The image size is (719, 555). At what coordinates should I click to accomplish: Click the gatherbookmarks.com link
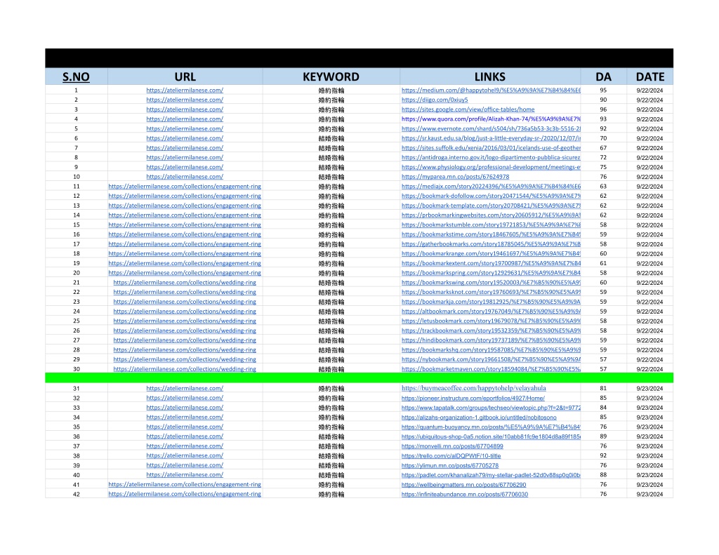coord(491,244)
